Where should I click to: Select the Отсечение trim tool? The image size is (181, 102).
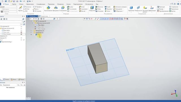click(x=99, y=11)
